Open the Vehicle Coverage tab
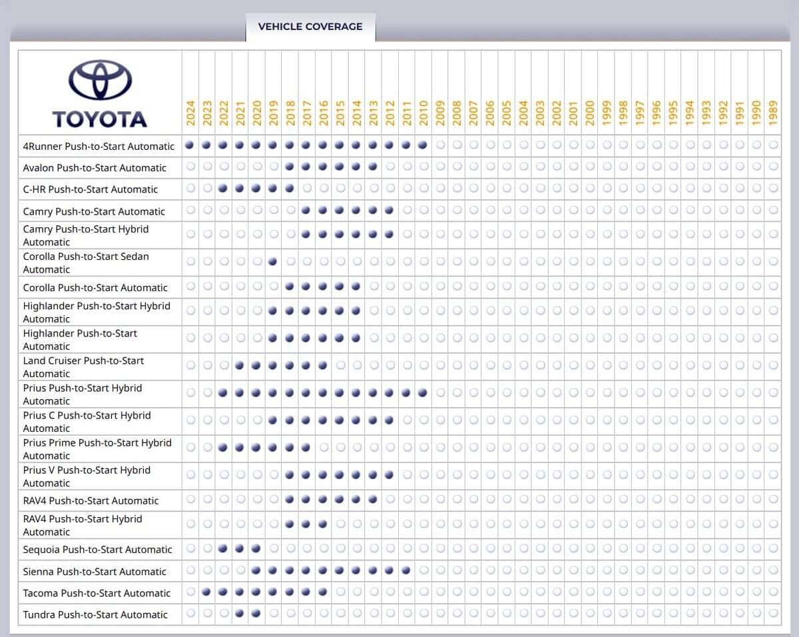Image resolution: width=799 pixels, height=637 pixels. [310, 27]
